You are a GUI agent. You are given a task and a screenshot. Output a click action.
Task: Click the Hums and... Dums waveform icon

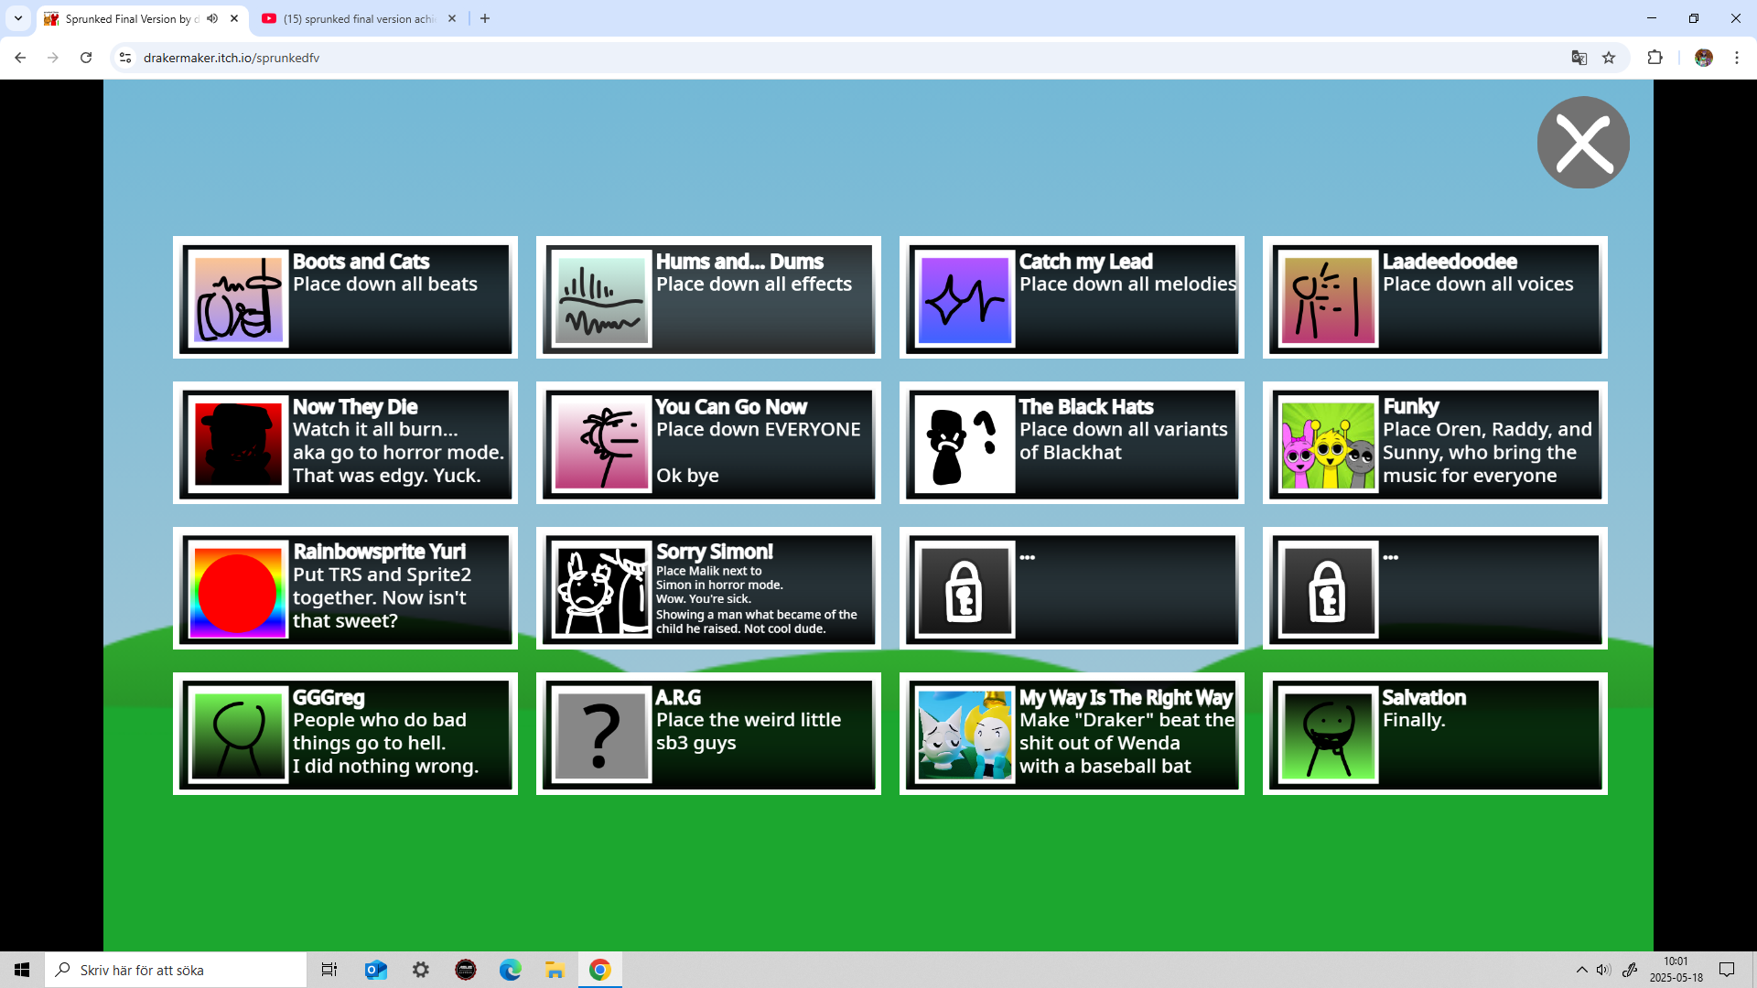[x=601, y=298]
